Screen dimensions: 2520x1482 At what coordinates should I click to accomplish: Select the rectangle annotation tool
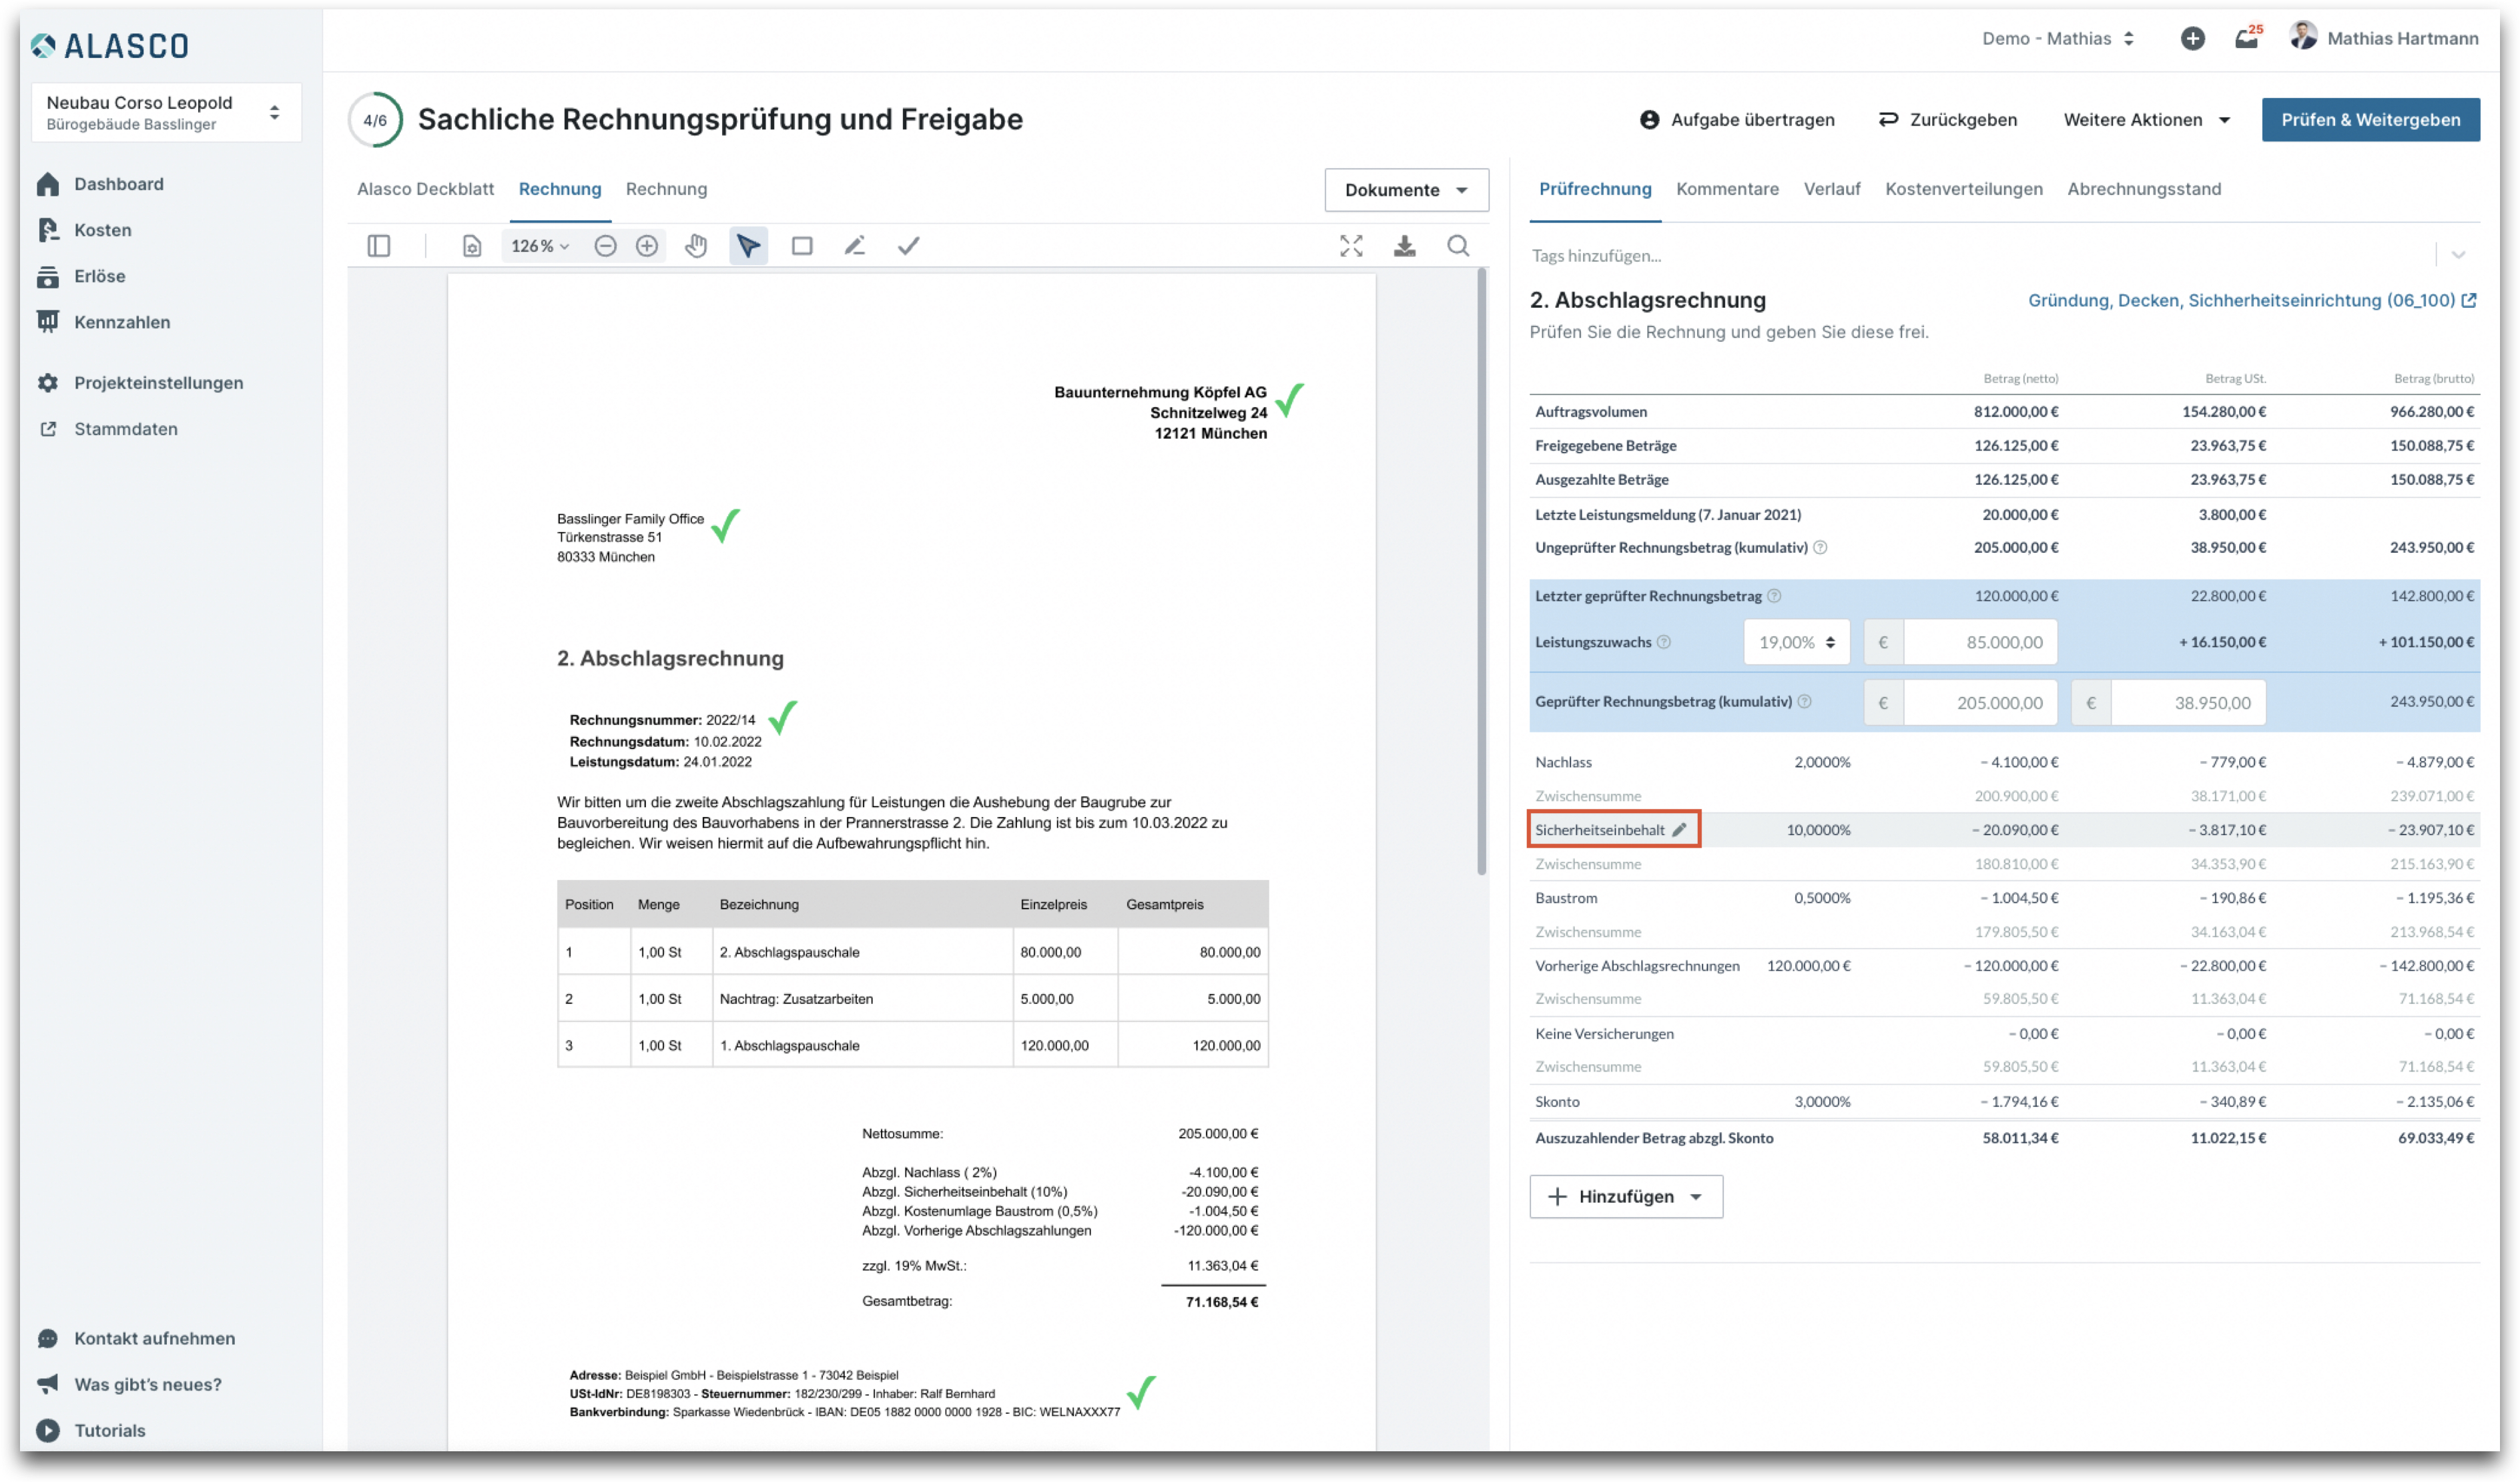tap(802, 246)
